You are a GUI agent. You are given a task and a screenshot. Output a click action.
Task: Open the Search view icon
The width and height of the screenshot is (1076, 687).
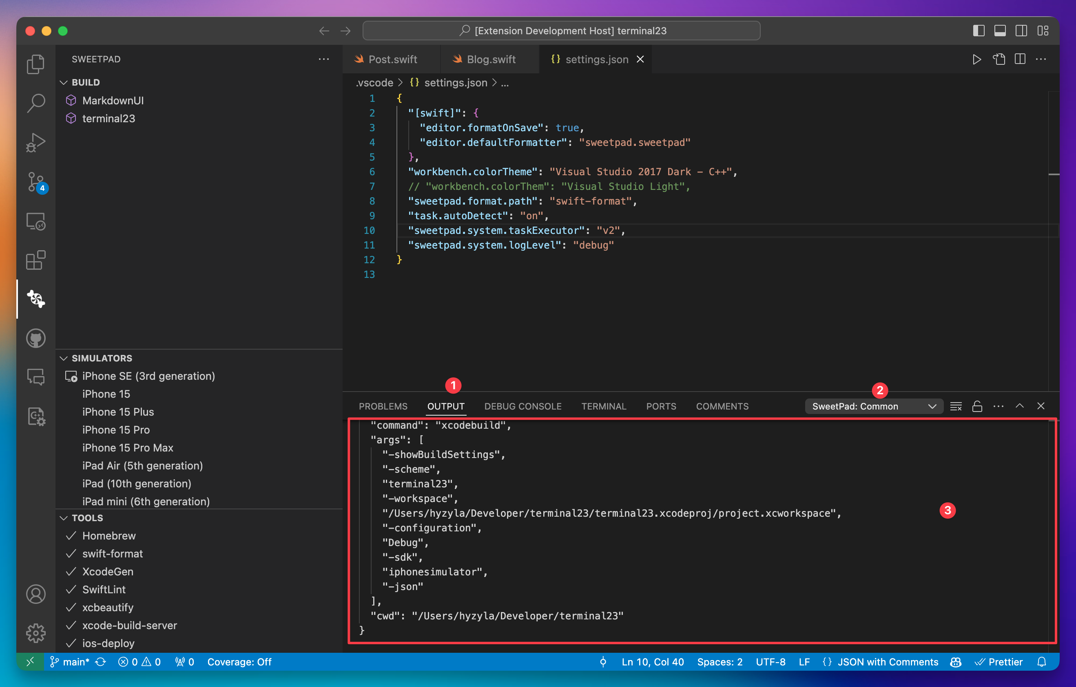pos(36,103)
